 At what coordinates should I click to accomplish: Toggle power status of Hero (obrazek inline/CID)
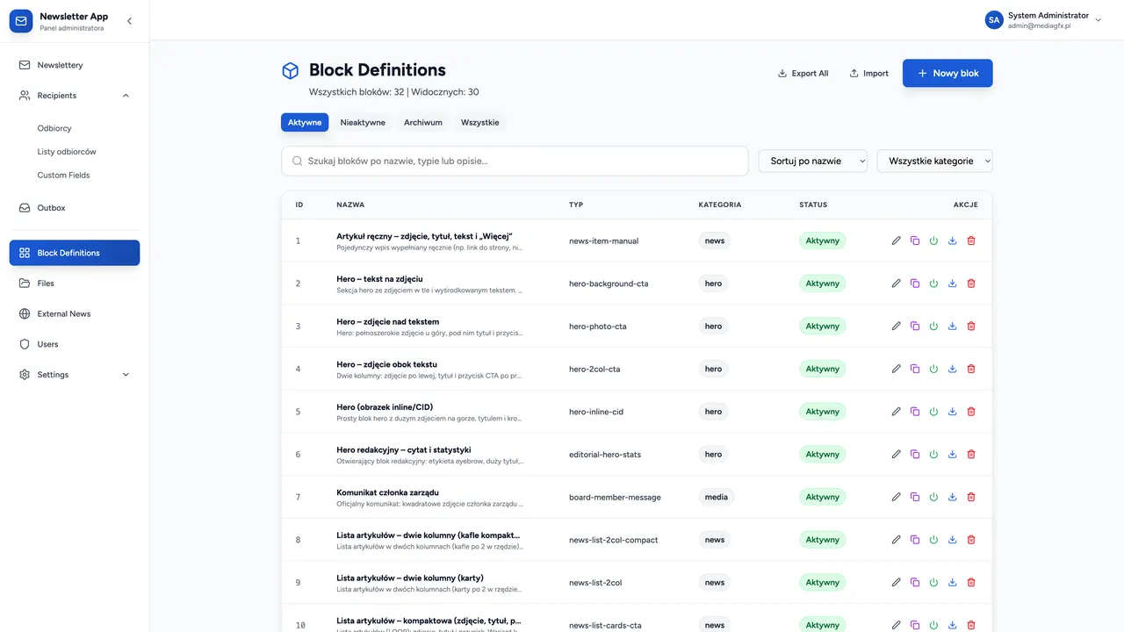(x=933, y=412)
